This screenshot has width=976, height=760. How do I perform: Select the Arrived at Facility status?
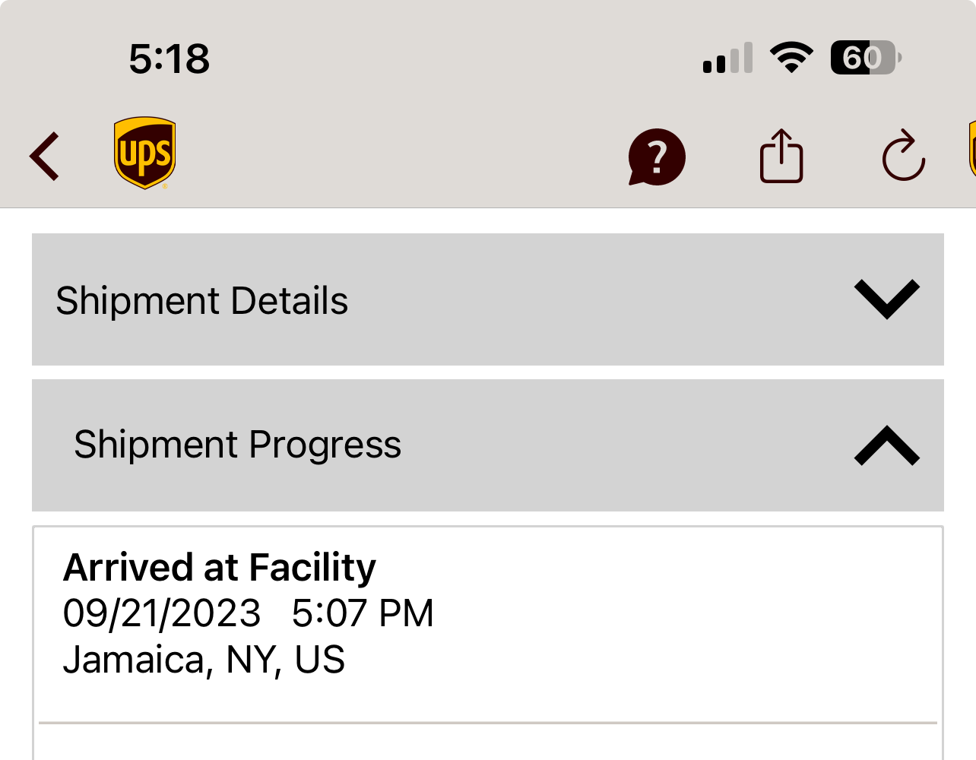(x=220, y=568)
